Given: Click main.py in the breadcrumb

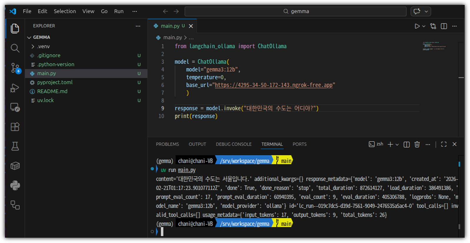Looking at the screenshot, I should [x=172, y=37].
